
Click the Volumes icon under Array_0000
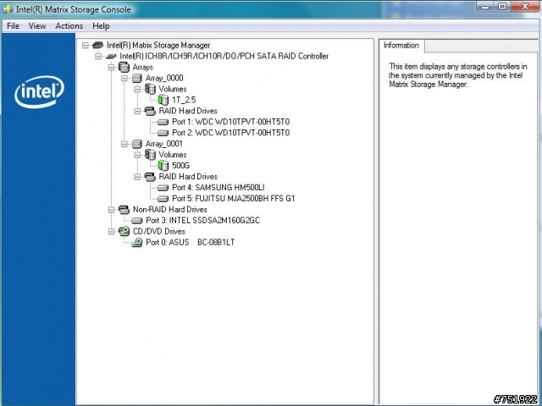tap(150, 89)
